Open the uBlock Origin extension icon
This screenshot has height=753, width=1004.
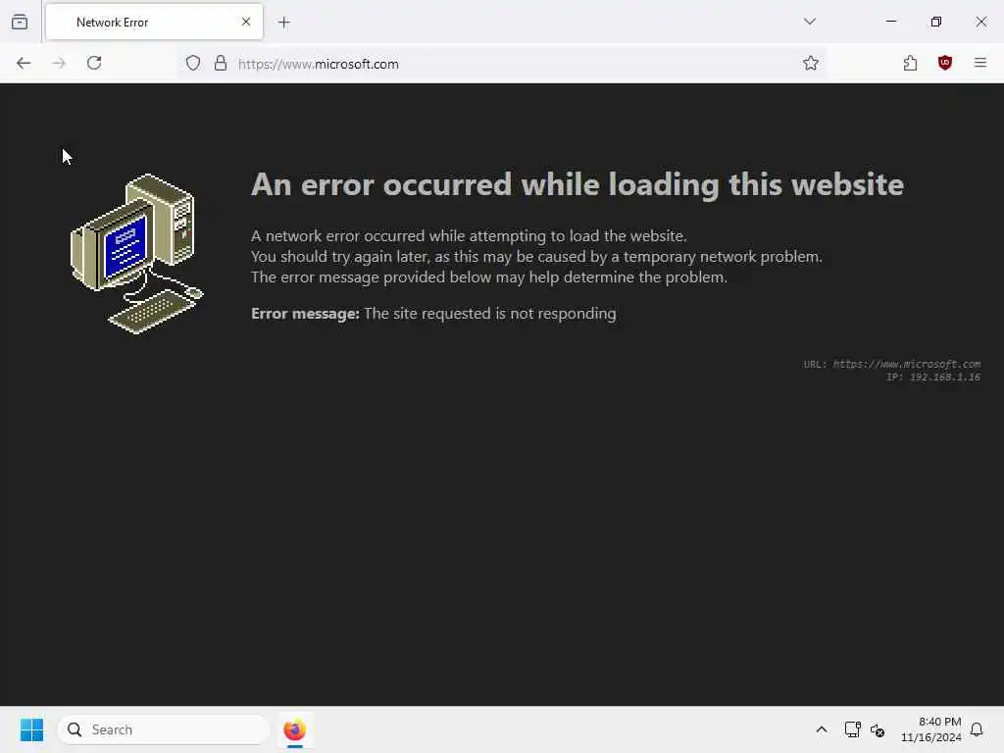pyautogui.click(x=944, y=63)
